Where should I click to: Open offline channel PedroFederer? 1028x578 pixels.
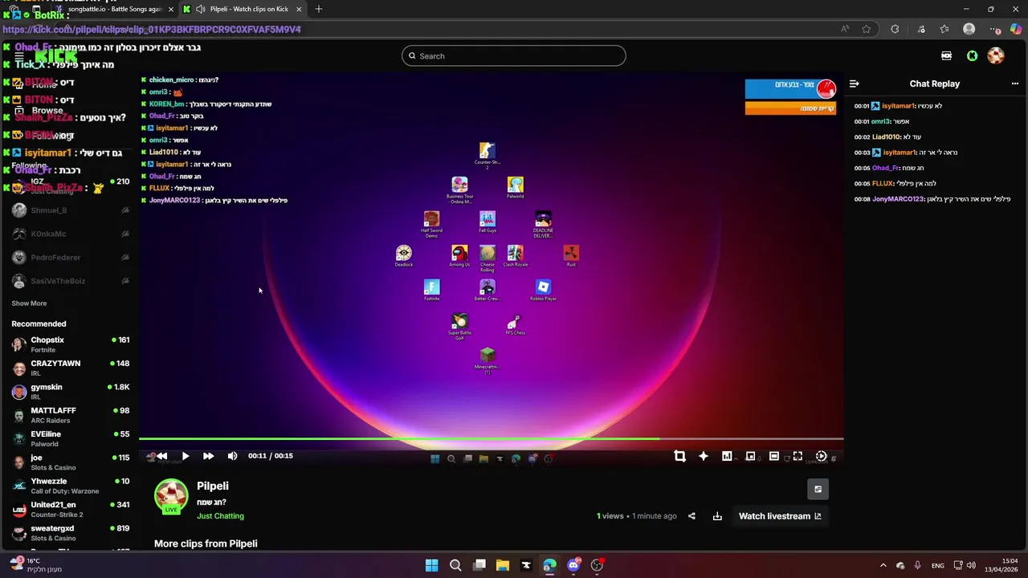point(70,258)
